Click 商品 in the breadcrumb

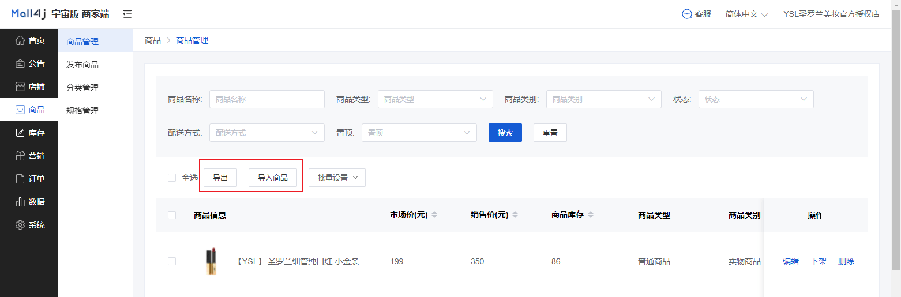[153, 40]
